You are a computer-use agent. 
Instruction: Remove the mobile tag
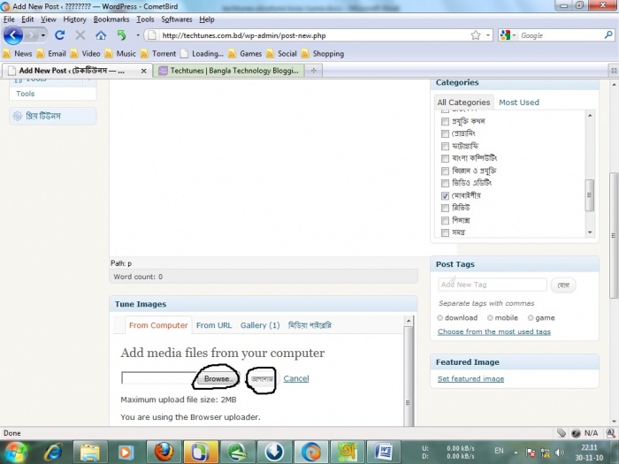[490, 317]
